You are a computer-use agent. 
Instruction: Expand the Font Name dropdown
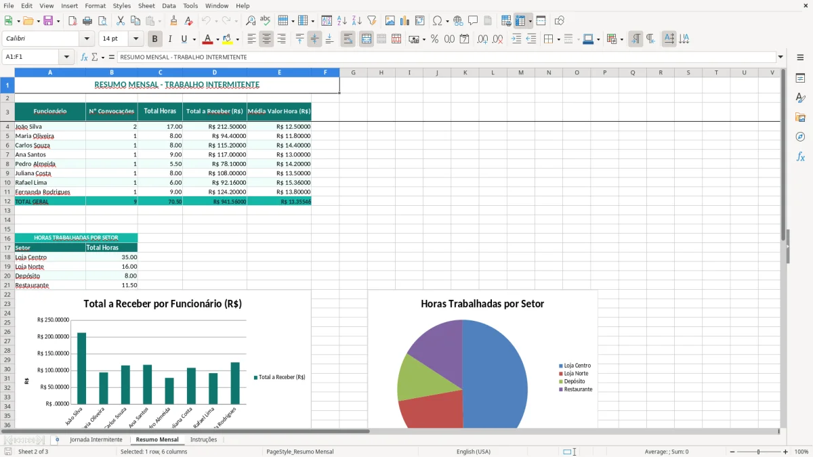click(87, 39)
